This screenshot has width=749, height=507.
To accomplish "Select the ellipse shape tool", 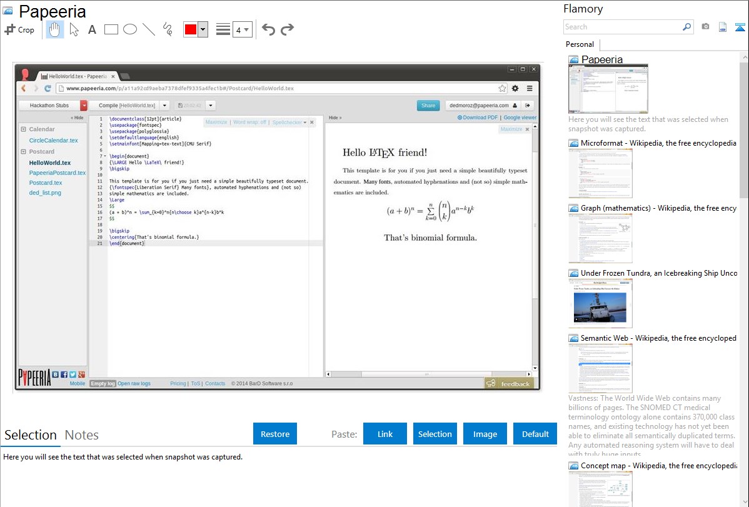I will click(130, 29).
